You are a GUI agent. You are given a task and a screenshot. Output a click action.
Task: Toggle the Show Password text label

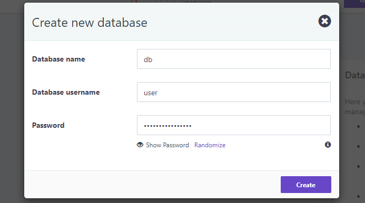(x=167, y=145)
